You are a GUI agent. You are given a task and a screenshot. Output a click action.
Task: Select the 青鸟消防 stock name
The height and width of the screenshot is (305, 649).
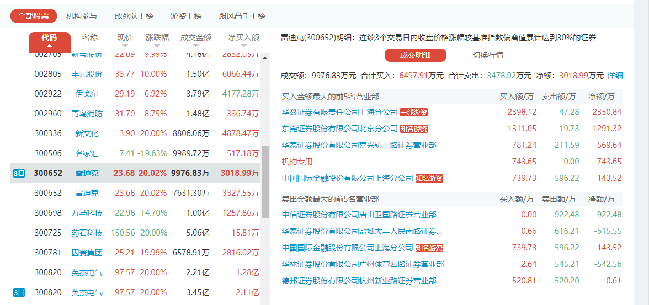[x=87, y=114]
